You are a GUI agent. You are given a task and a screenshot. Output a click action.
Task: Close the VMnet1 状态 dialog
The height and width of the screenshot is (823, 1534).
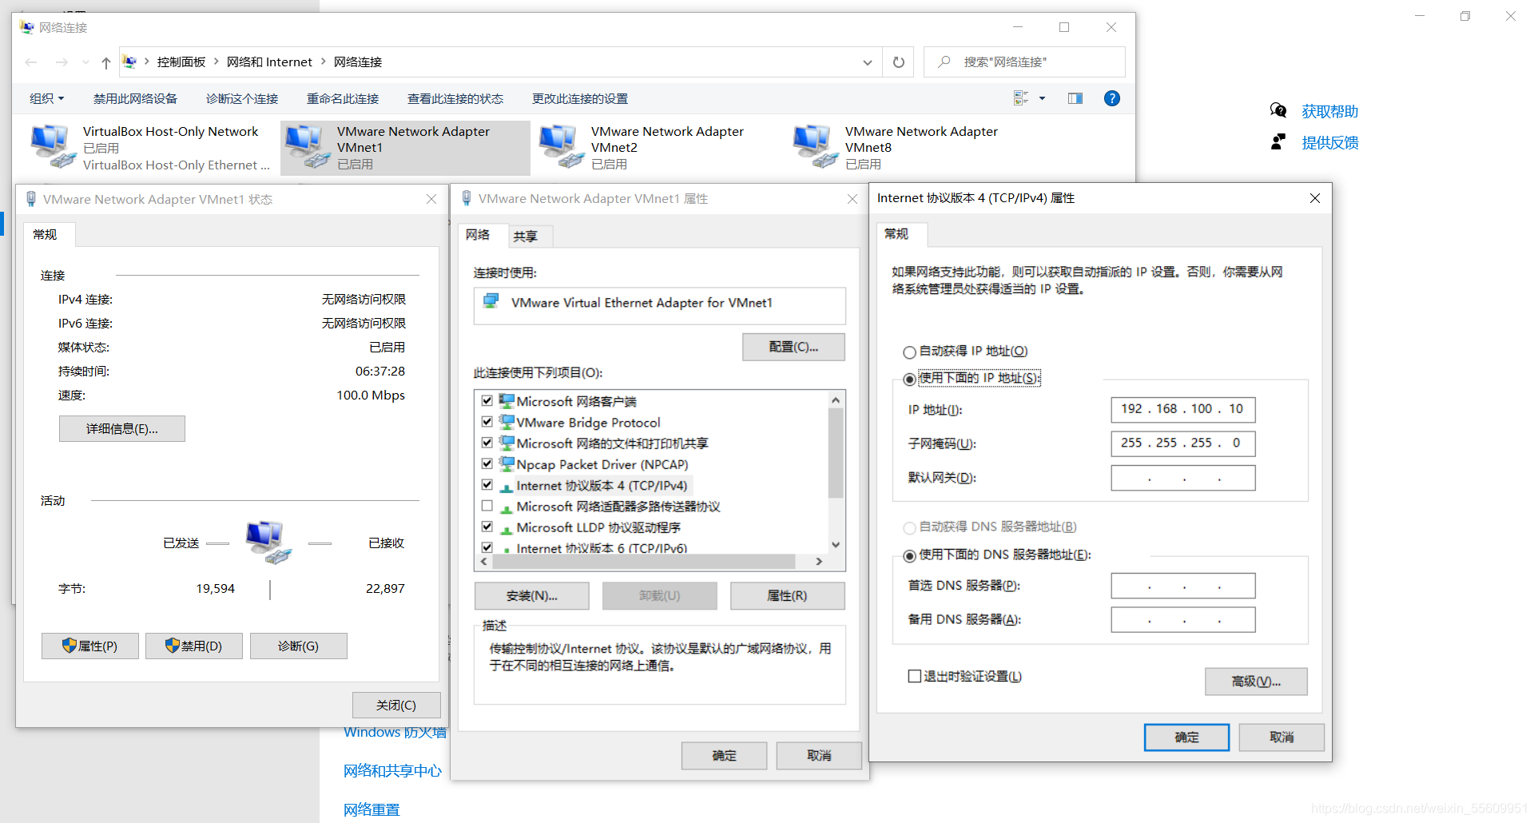tap(431, 199)
